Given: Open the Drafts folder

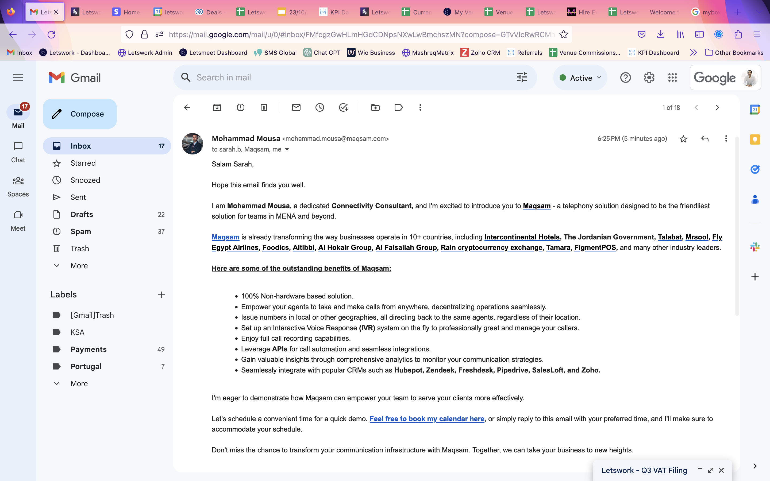Looking at the screenshot, I should [107, 214].
